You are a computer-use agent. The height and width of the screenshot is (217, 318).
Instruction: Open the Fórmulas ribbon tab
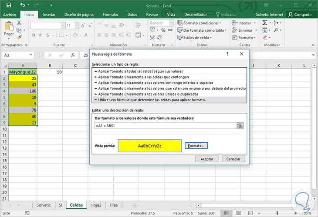pos(110,14)
